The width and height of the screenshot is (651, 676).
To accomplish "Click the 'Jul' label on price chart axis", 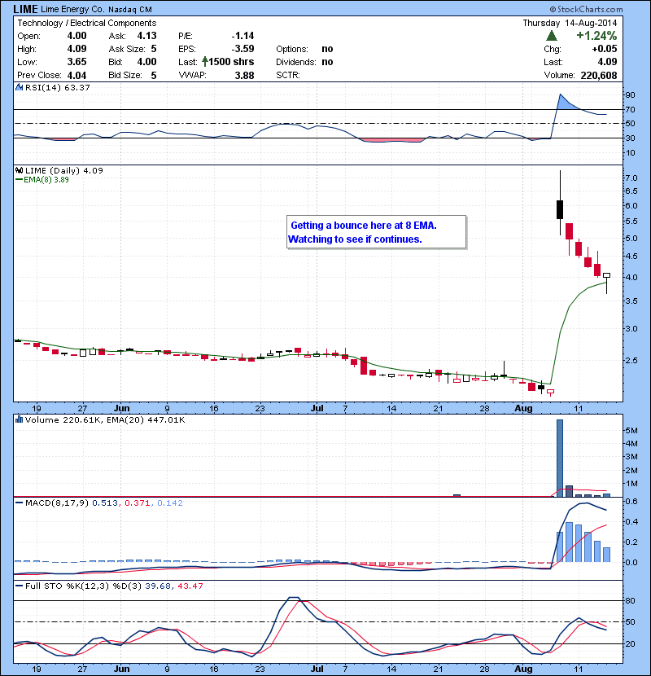I will [317, 408].
